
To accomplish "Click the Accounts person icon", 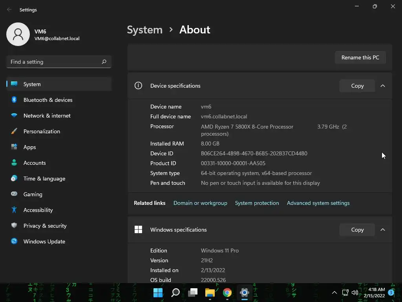I will click(x=14, y=162).
